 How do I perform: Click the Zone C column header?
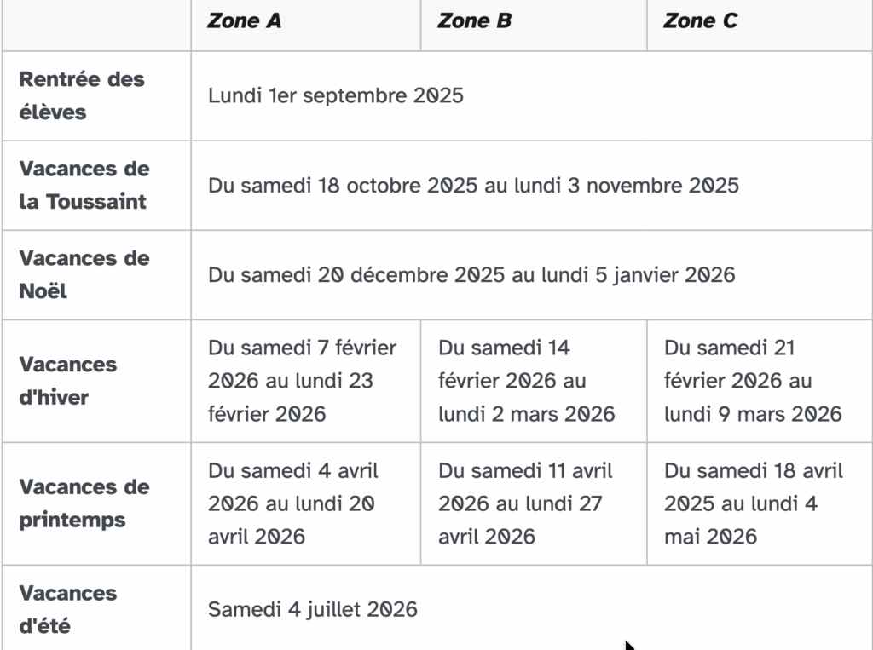[x=701, y=21]
